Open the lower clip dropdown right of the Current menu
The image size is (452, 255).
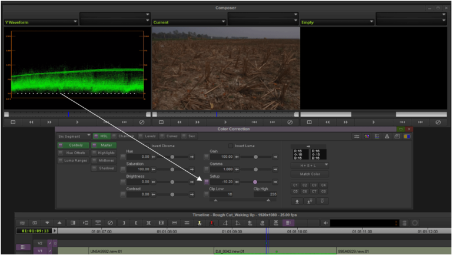coord(263,21)
